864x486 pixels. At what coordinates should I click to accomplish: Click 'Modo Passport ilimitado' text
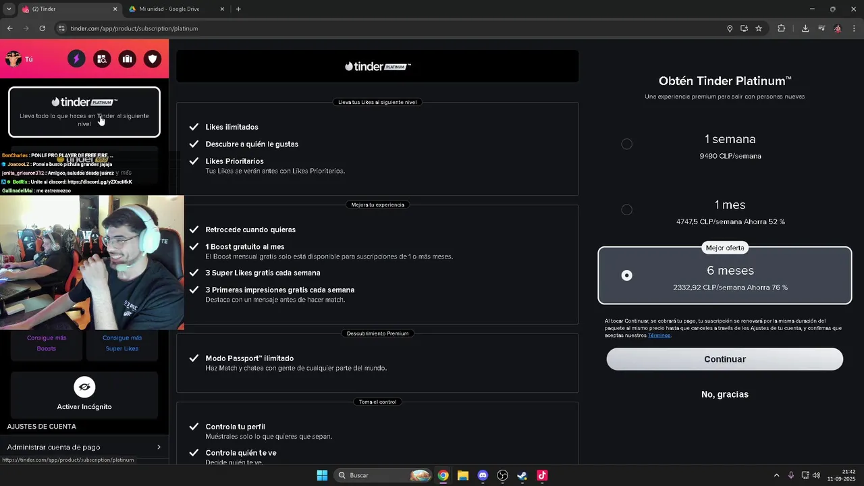[250, 358]
